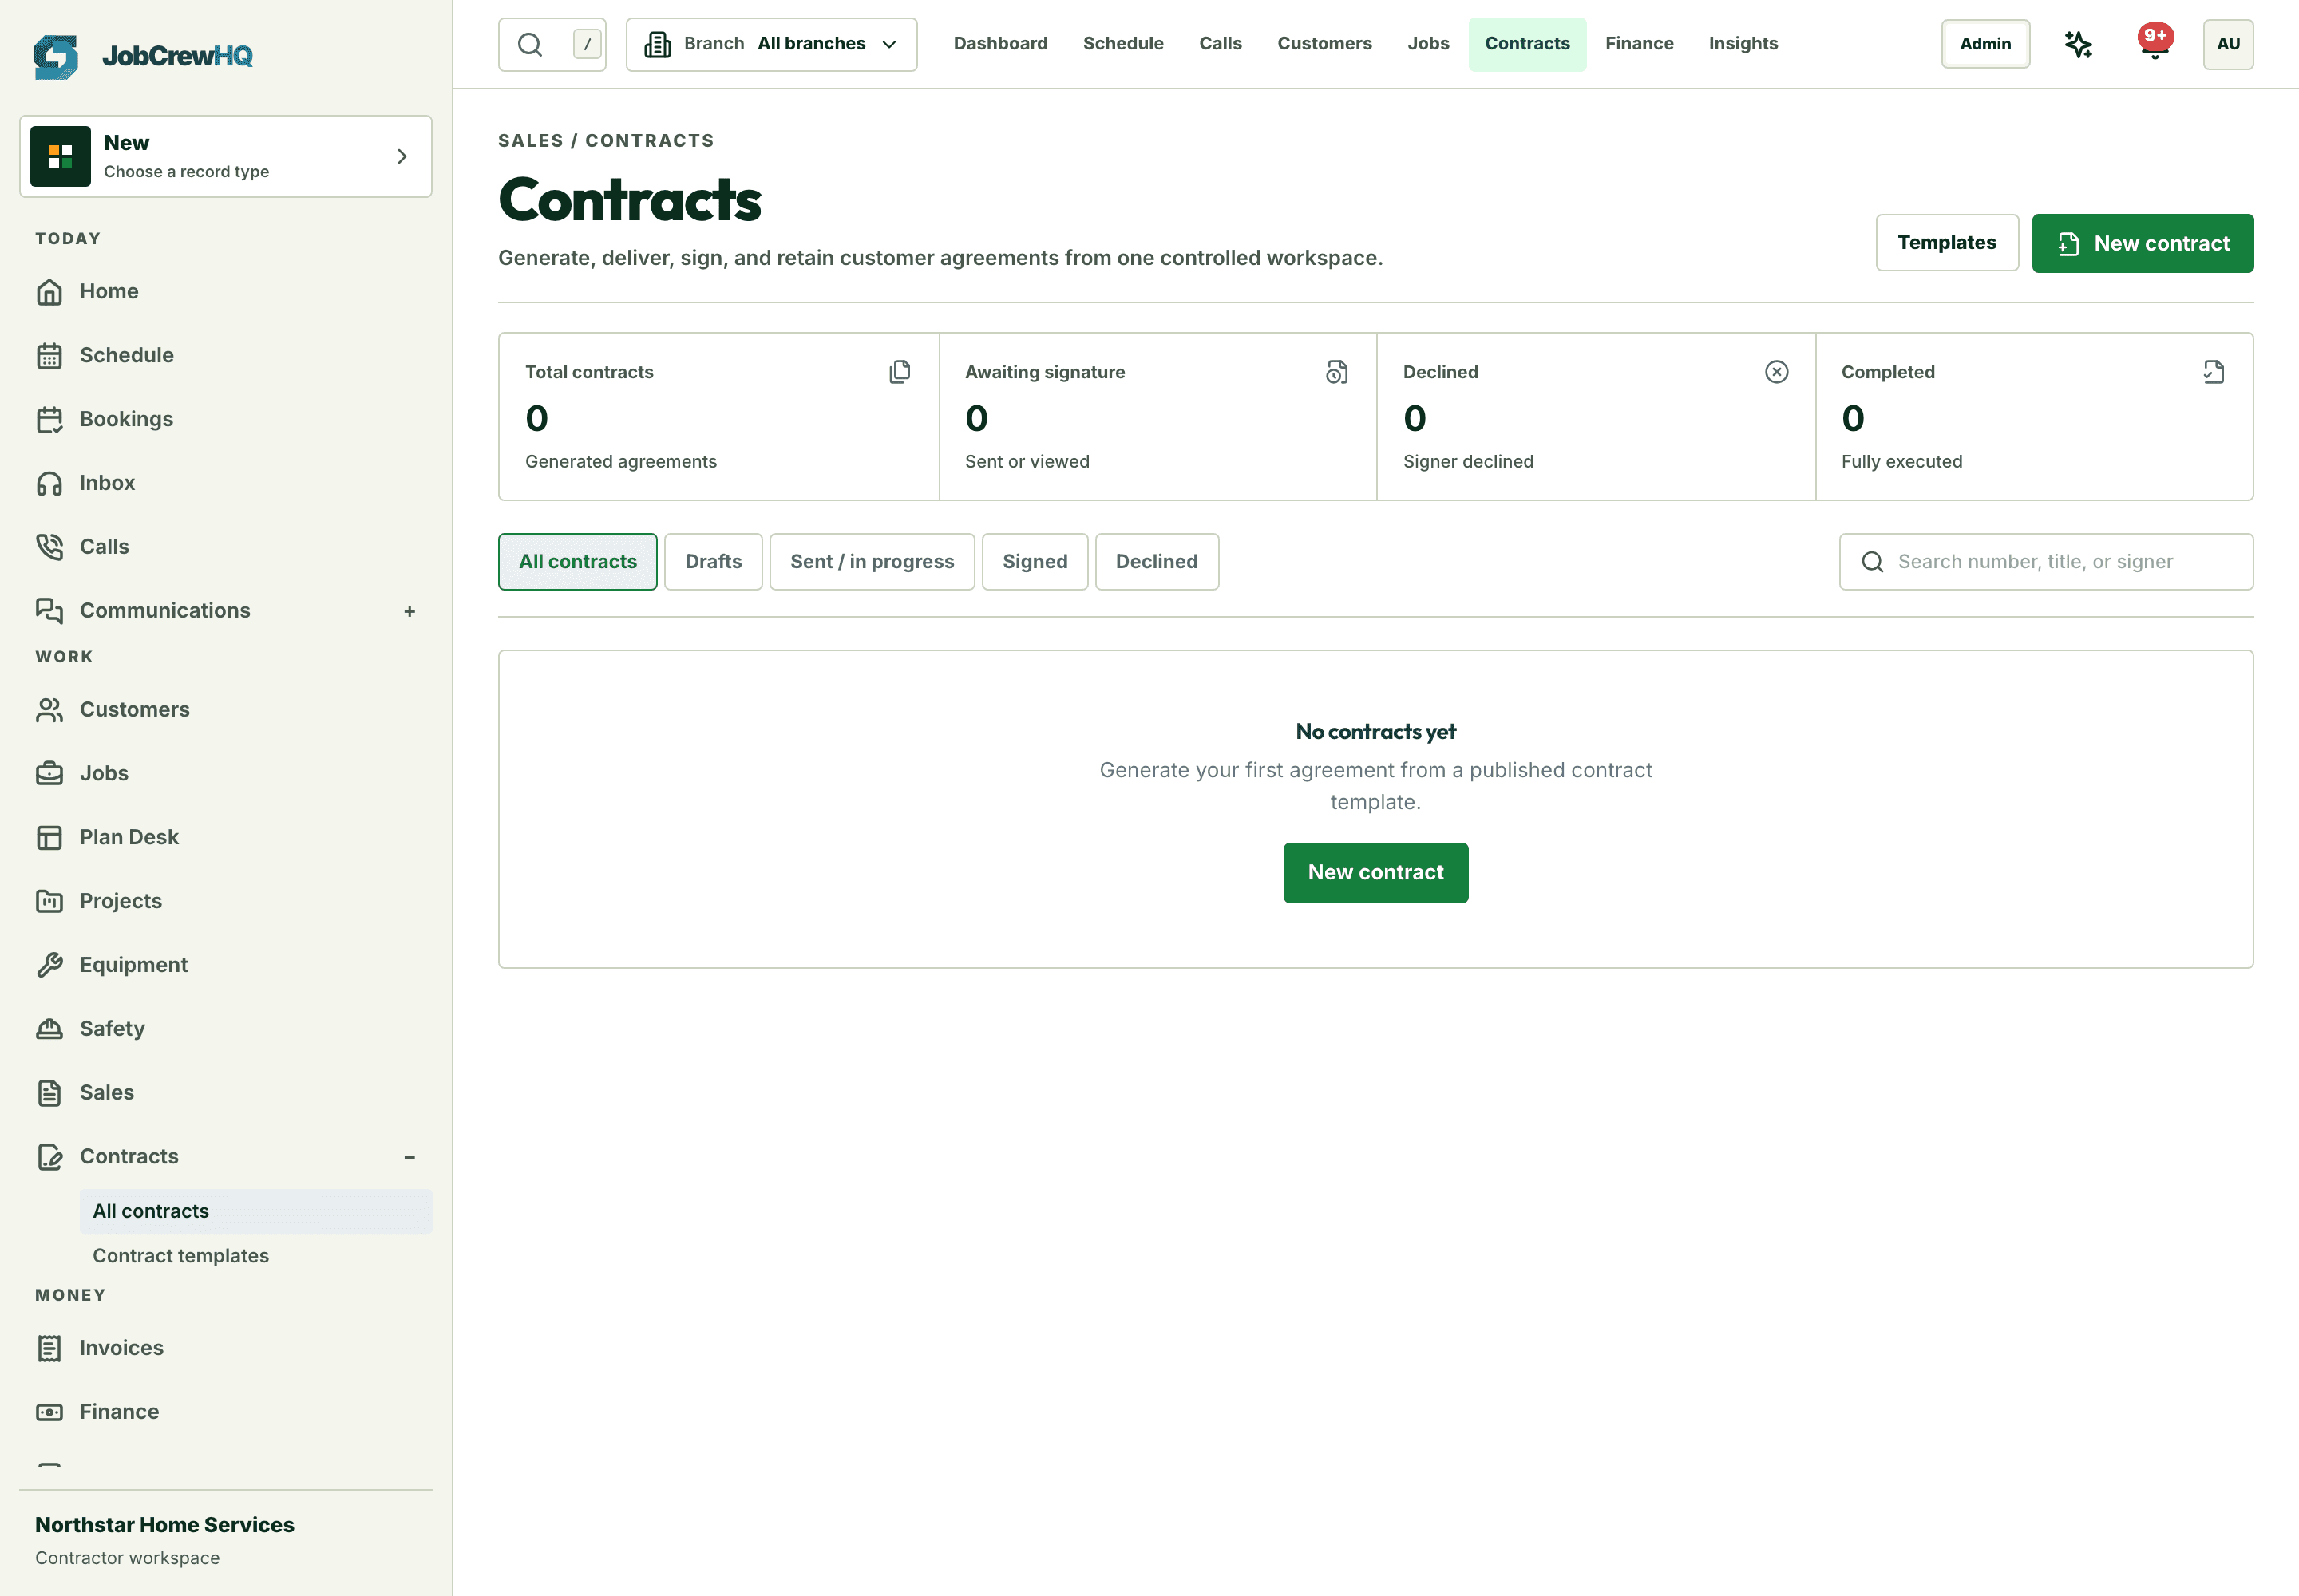
Task: Click the slash shortcut key badge
Action: point(588,44)
